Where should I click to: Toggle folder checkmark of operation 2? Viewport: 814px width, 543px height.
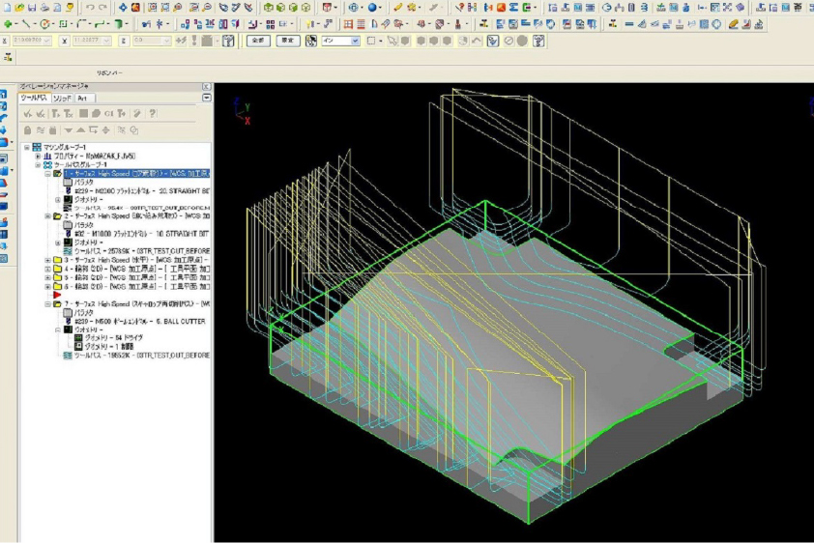[x=57, y=216]
